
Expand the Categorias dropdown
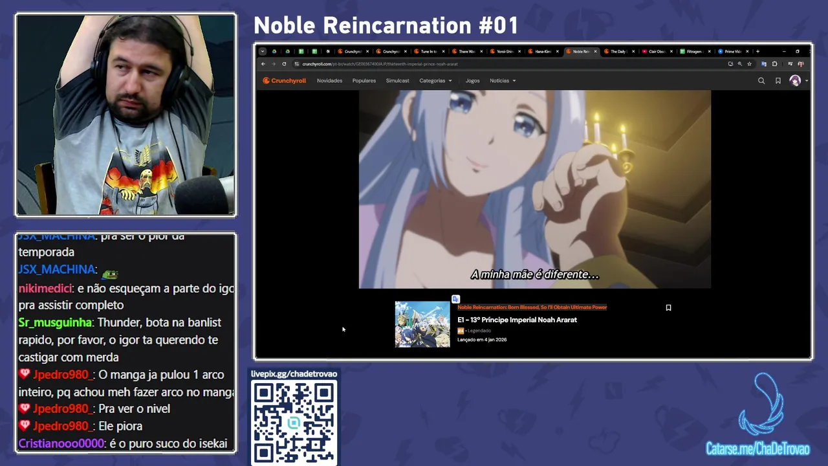point(435,81)
